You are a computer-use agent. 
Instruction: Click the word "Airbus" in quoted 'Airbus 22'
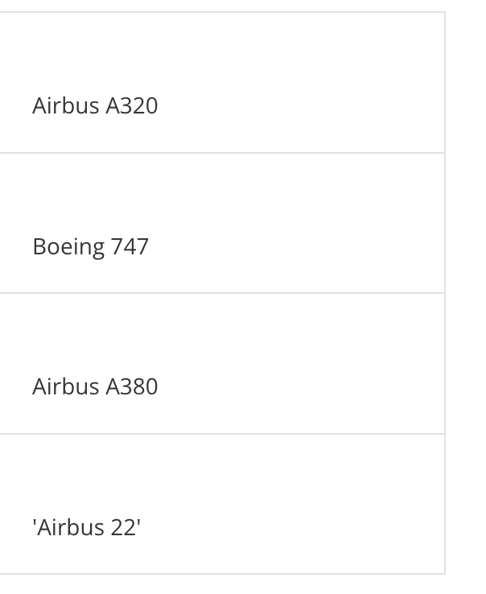(x=68, y=527)
